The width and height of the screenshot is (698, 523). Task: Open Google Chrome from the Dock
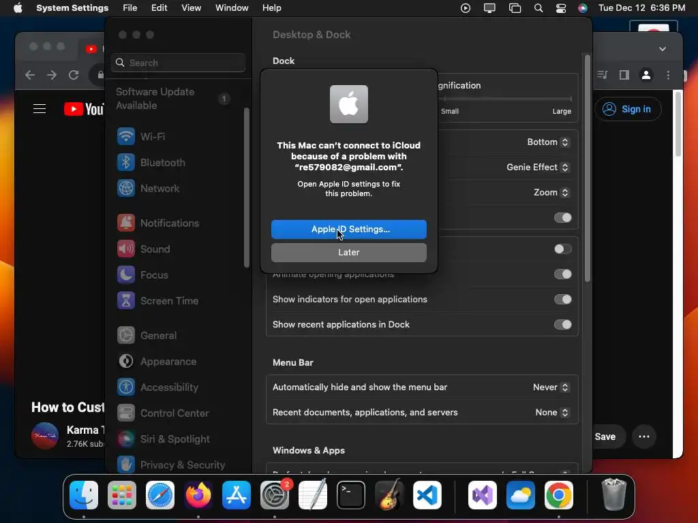(559, 494)
